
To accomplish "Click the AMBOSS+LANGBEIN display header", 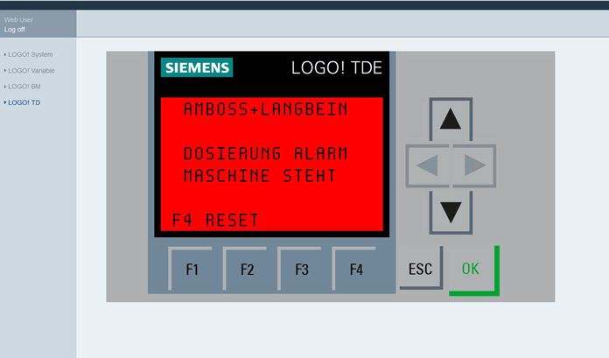I will coord(265,109).
